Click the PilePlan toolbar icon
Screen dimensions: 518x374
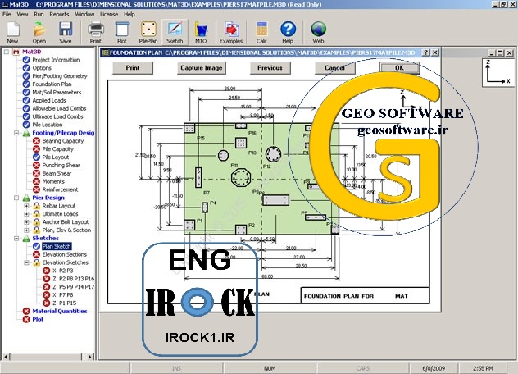coord(148,33)
